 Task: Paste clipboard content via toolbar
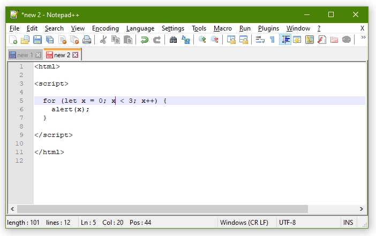click(x=128, y=40)
